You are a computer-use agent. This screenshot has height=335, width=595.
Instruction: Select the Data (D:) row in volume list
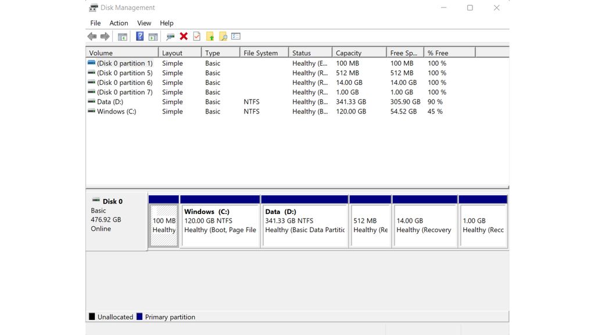point(174,102)
